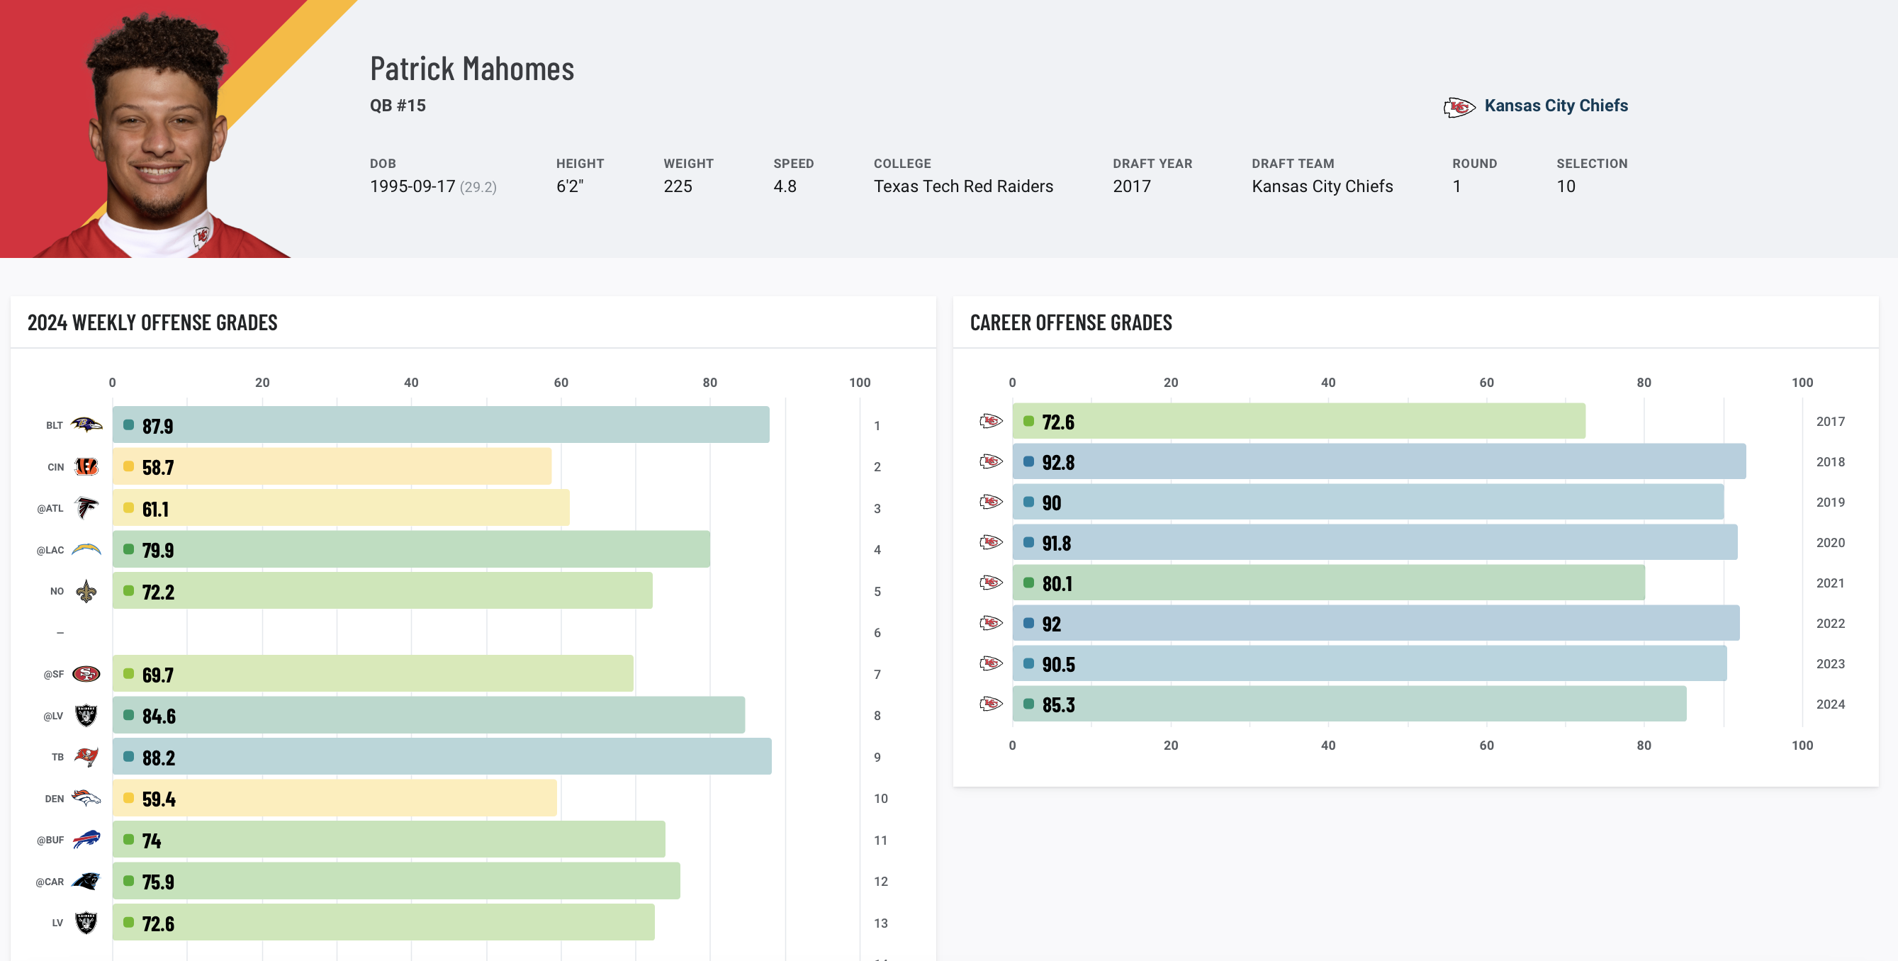Click the Los Angeles Chargers logo
The image size is (1898, 961).
tap(86, 549)
